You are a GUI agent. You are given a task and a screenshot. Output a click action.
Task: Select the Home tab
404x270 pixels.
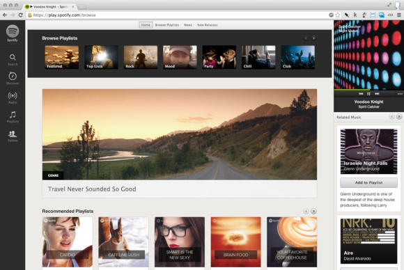click(146, 25)
